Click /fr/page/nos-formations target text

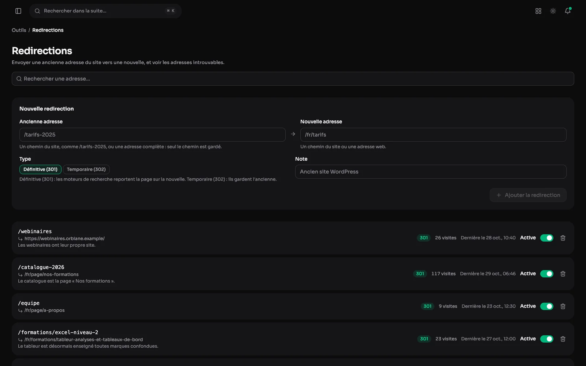click(52, 274)
